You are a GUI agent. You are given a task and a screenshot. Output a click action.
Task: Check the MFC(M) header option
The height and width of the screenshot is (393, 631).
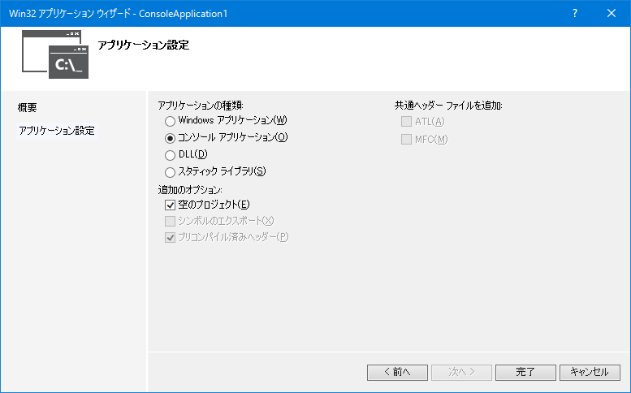406,140
